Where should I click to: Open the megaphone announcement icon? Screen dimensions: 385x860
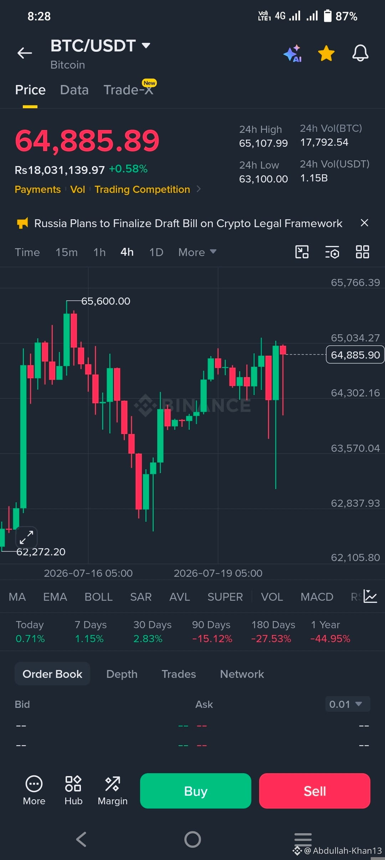22,223
